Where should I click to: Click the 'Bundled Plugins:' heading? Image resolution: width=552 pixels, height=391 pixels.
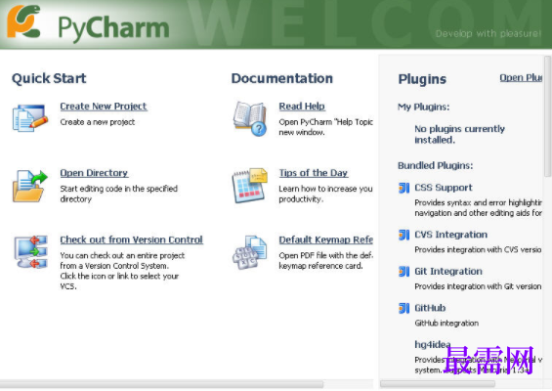coord(436,165)
